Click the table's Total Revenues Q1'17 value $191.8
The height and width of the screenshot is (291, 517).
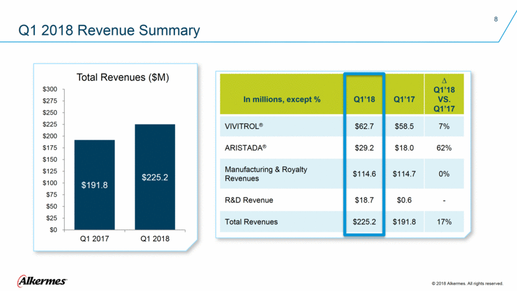404,222
